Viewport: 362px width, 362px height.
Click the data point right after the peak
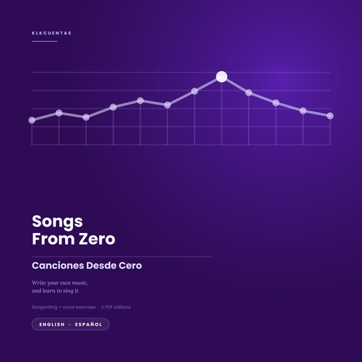[x=249, y=93]
